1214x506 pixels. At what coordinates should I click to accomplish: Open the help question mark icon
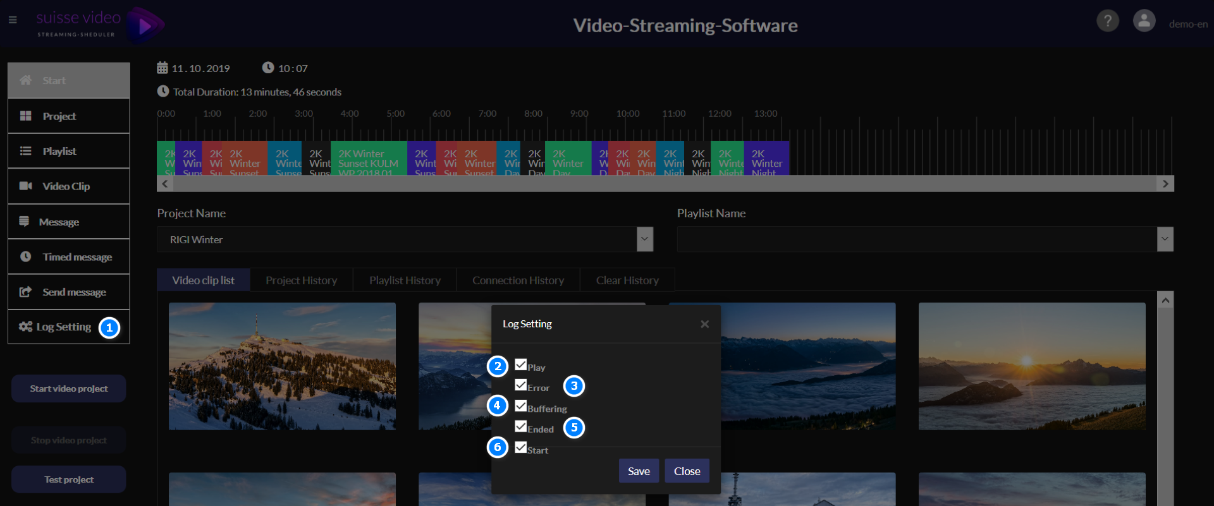[x=1107, y=21]
